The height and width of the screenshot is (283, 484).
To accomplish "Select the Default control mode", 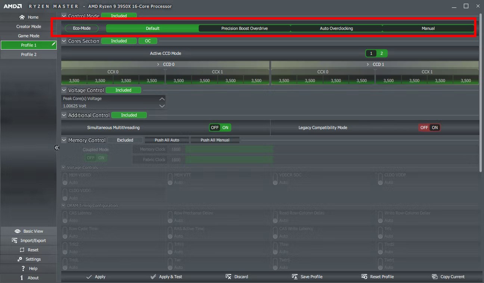I will pyautogui.click(x=152, y=28).
